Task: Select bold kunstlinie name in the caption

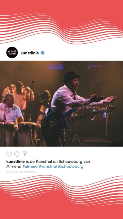Action: (15, 162)
